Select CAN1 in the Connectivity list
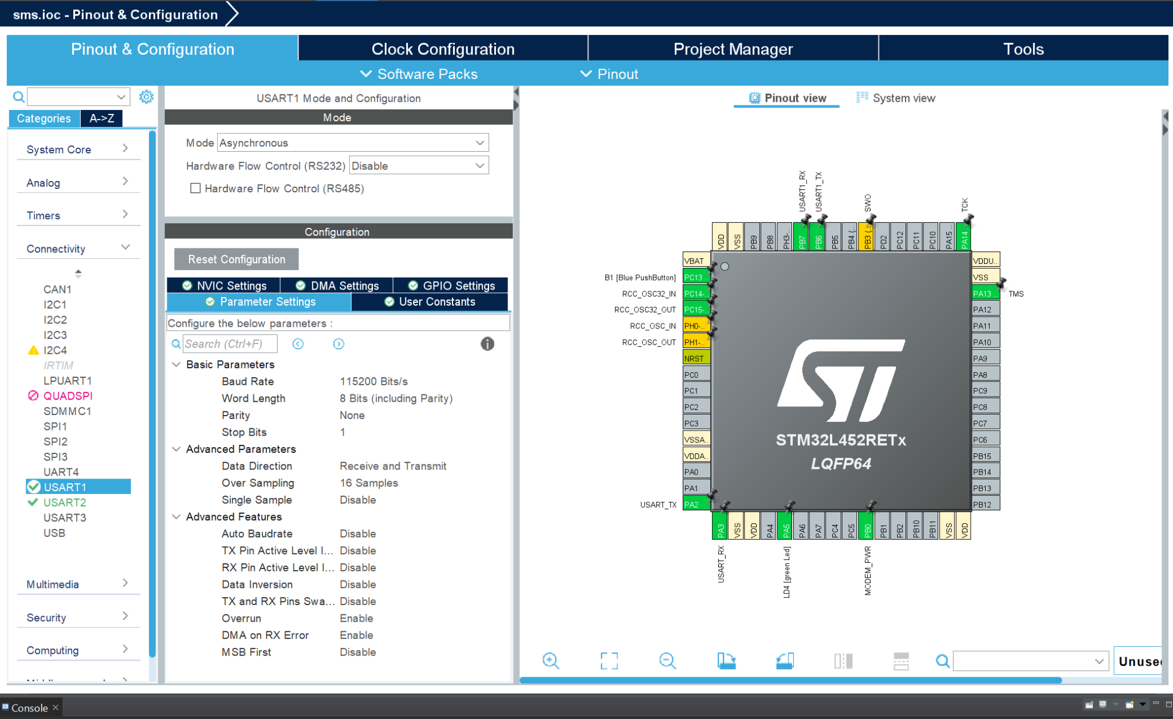Image resolution: width=1173 pixels, height=719 pixels. 57,289
